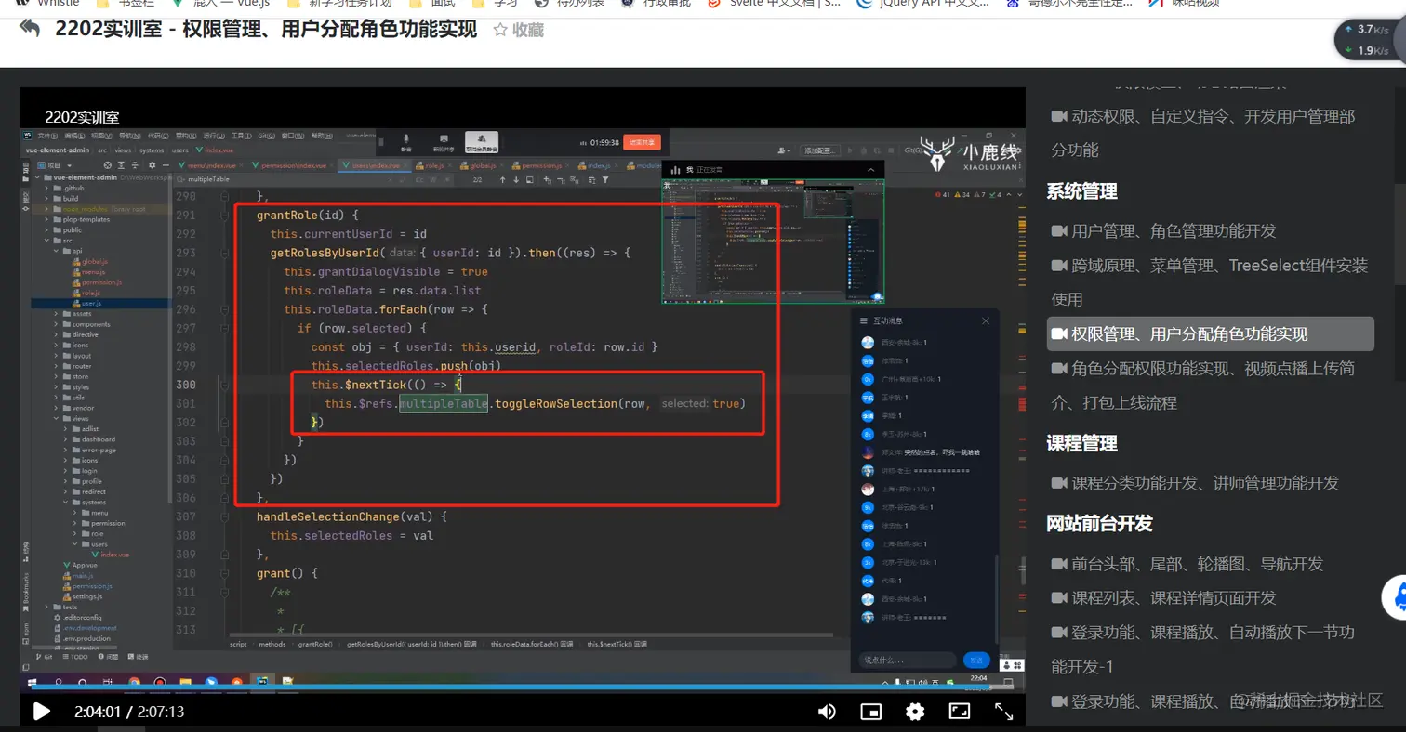Open the 代码(C) menu in the IDE
This screenshot has height=732, width=1406.
pos(159,136)
